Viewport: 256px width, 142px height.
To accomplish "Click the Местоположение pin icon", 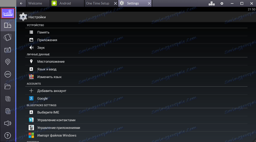I will (31, 61).
